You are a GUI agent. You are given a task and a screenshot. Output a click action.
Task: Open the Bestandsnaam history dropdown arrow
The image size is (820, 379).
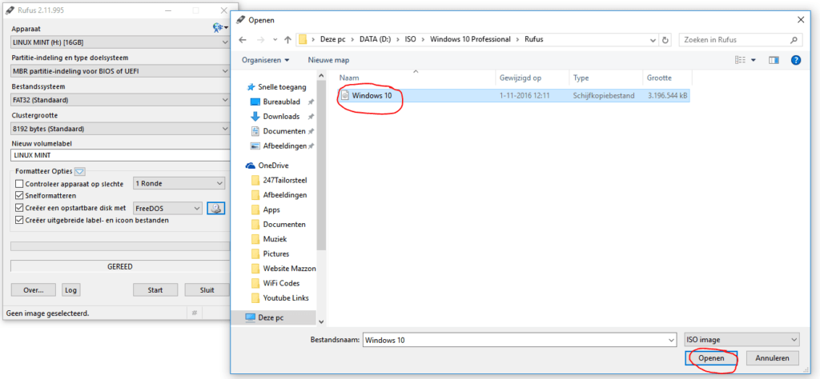(672, 340)
